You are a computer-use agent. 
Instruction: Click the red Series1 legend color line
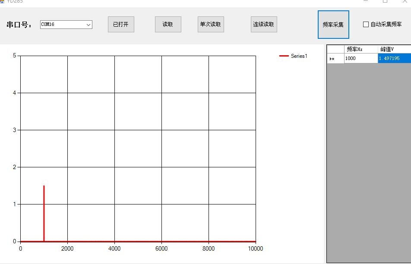click(x=284, y=56)
